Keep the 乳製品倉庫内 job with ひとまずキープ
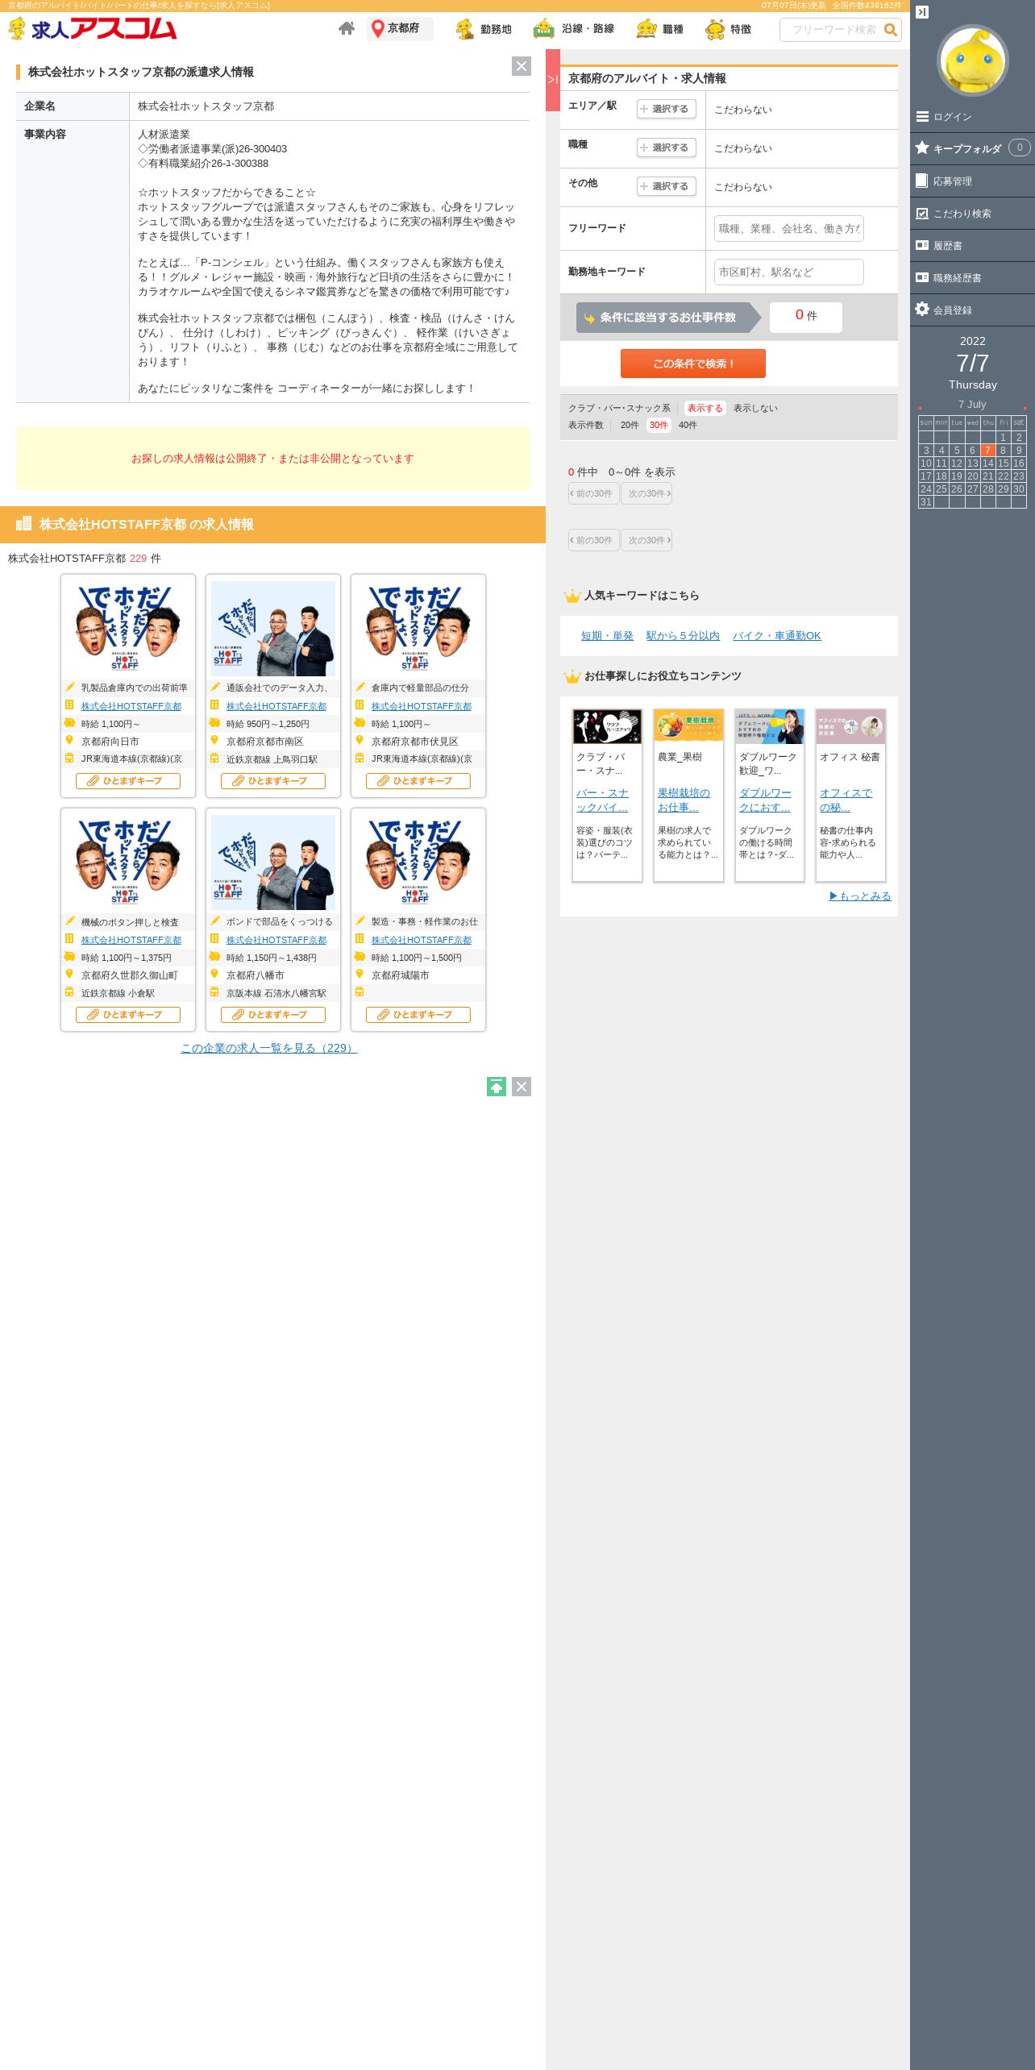Image resolution: width=1035 pixels, height=2070 pixels. pyautogui.click(x=128, y=781)
